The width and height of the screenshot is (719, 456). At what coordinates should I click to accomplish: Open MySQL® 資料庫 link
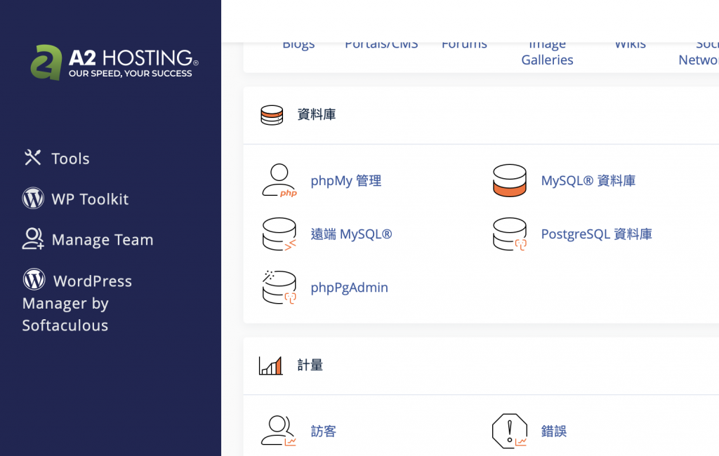coord(588,180)
